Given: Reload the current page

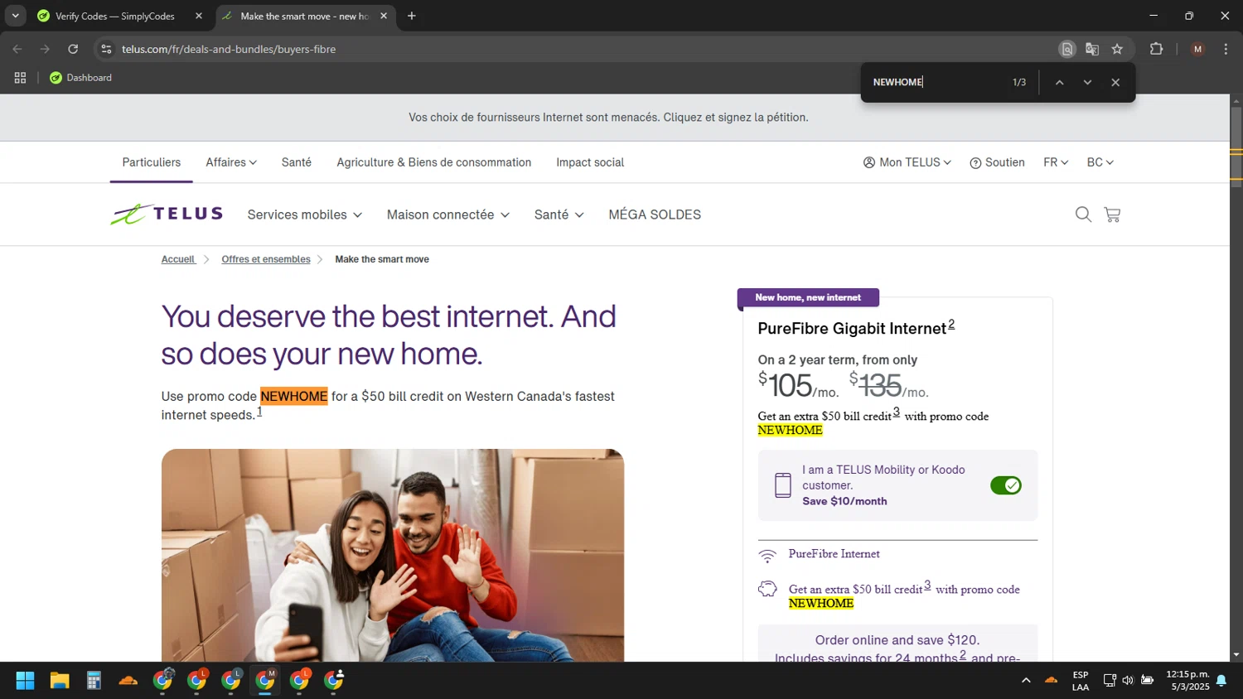Looking at the screenshot, I should click(x=73, y=49).
